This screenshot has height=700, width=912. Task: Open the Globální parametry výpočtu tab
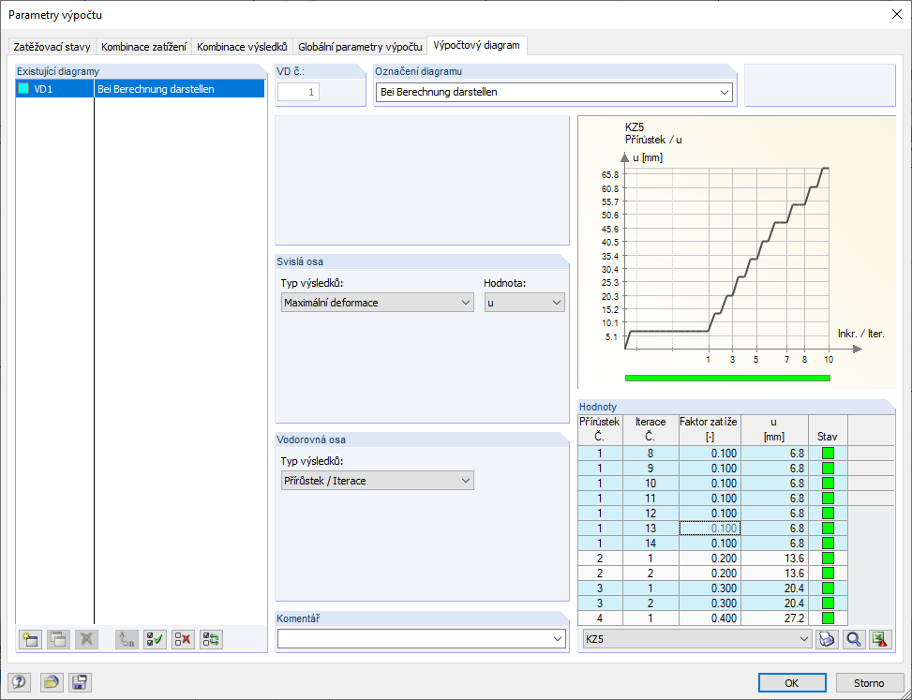pos(360,47)
